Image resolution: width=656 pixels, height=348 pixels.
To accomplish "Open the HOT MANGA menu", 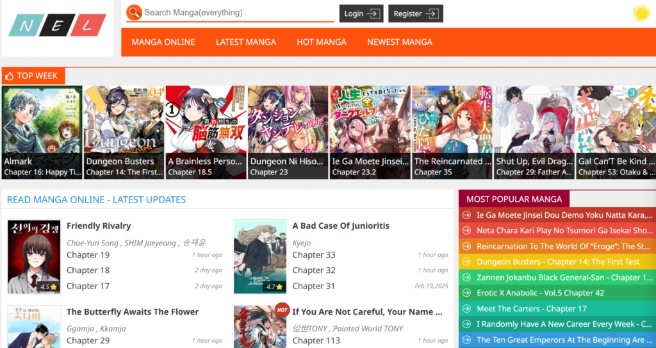I will click(x=322, y=42).
